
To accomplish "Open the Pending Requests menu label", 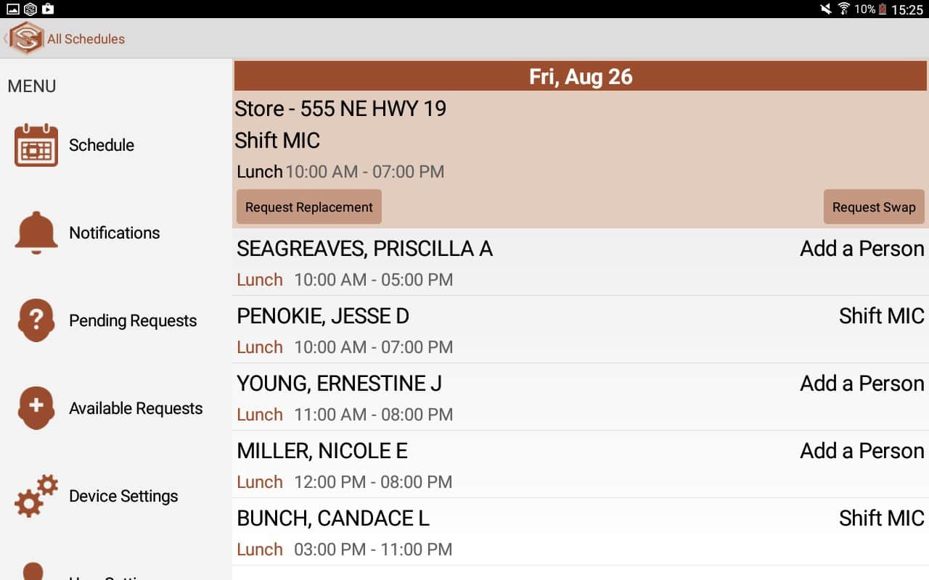I will click(133, 320).
